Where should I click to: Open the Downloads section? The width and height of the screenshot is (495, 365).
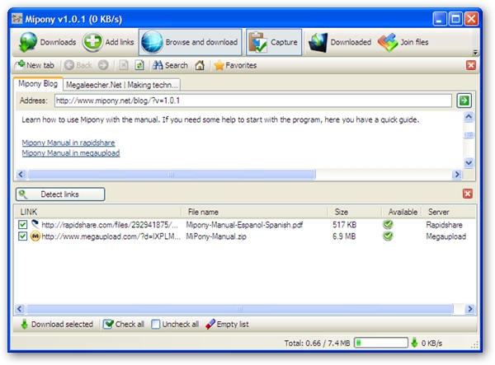coord(47,42)
